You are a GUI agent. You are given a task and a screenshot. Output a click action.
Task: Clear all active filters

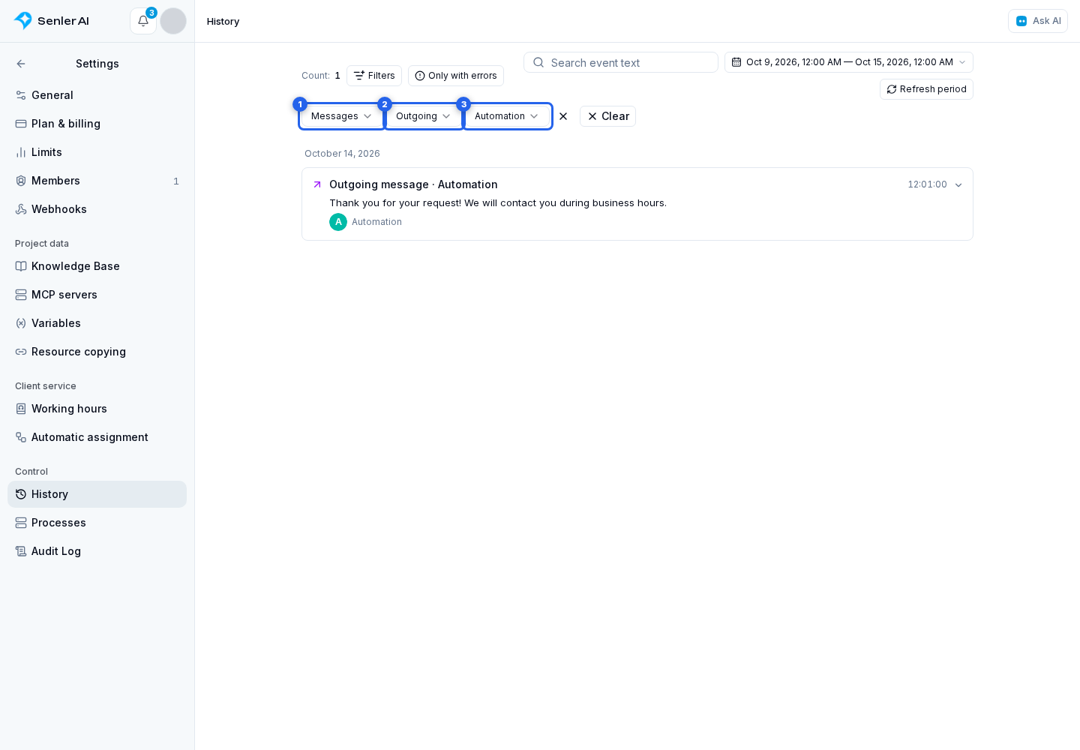(x=607, y=116)
